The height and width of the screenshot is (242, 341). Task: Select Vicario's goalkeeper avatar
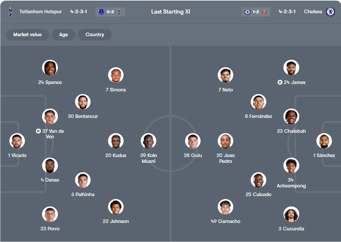(x=17, y=141)
